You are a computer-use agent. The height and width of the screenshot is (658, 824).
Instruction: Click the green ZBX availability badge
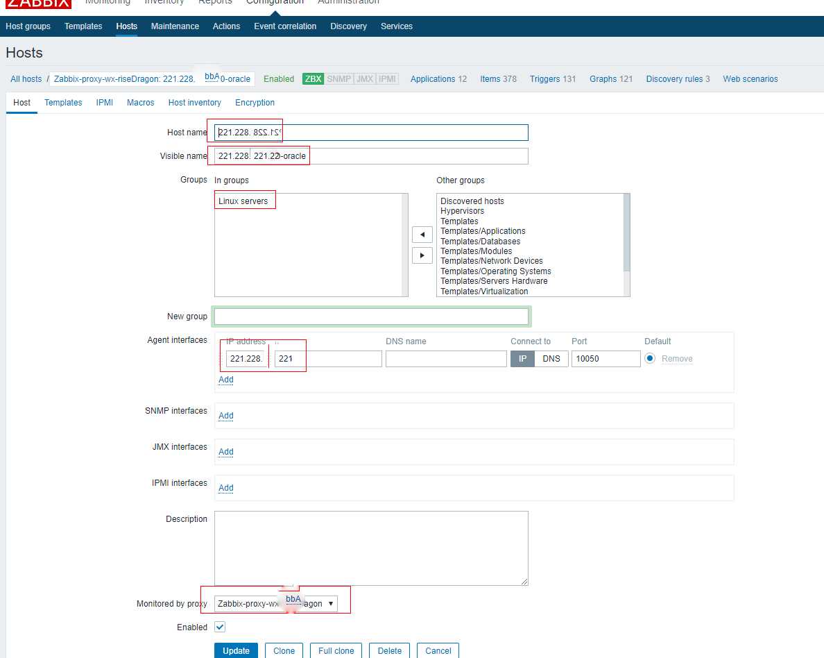[x=313, y=79]
